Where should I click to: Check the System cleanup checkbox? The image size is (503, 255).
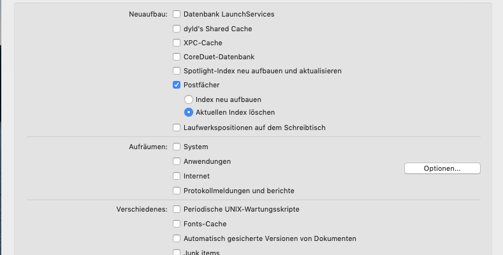click(x=177, y=147)
